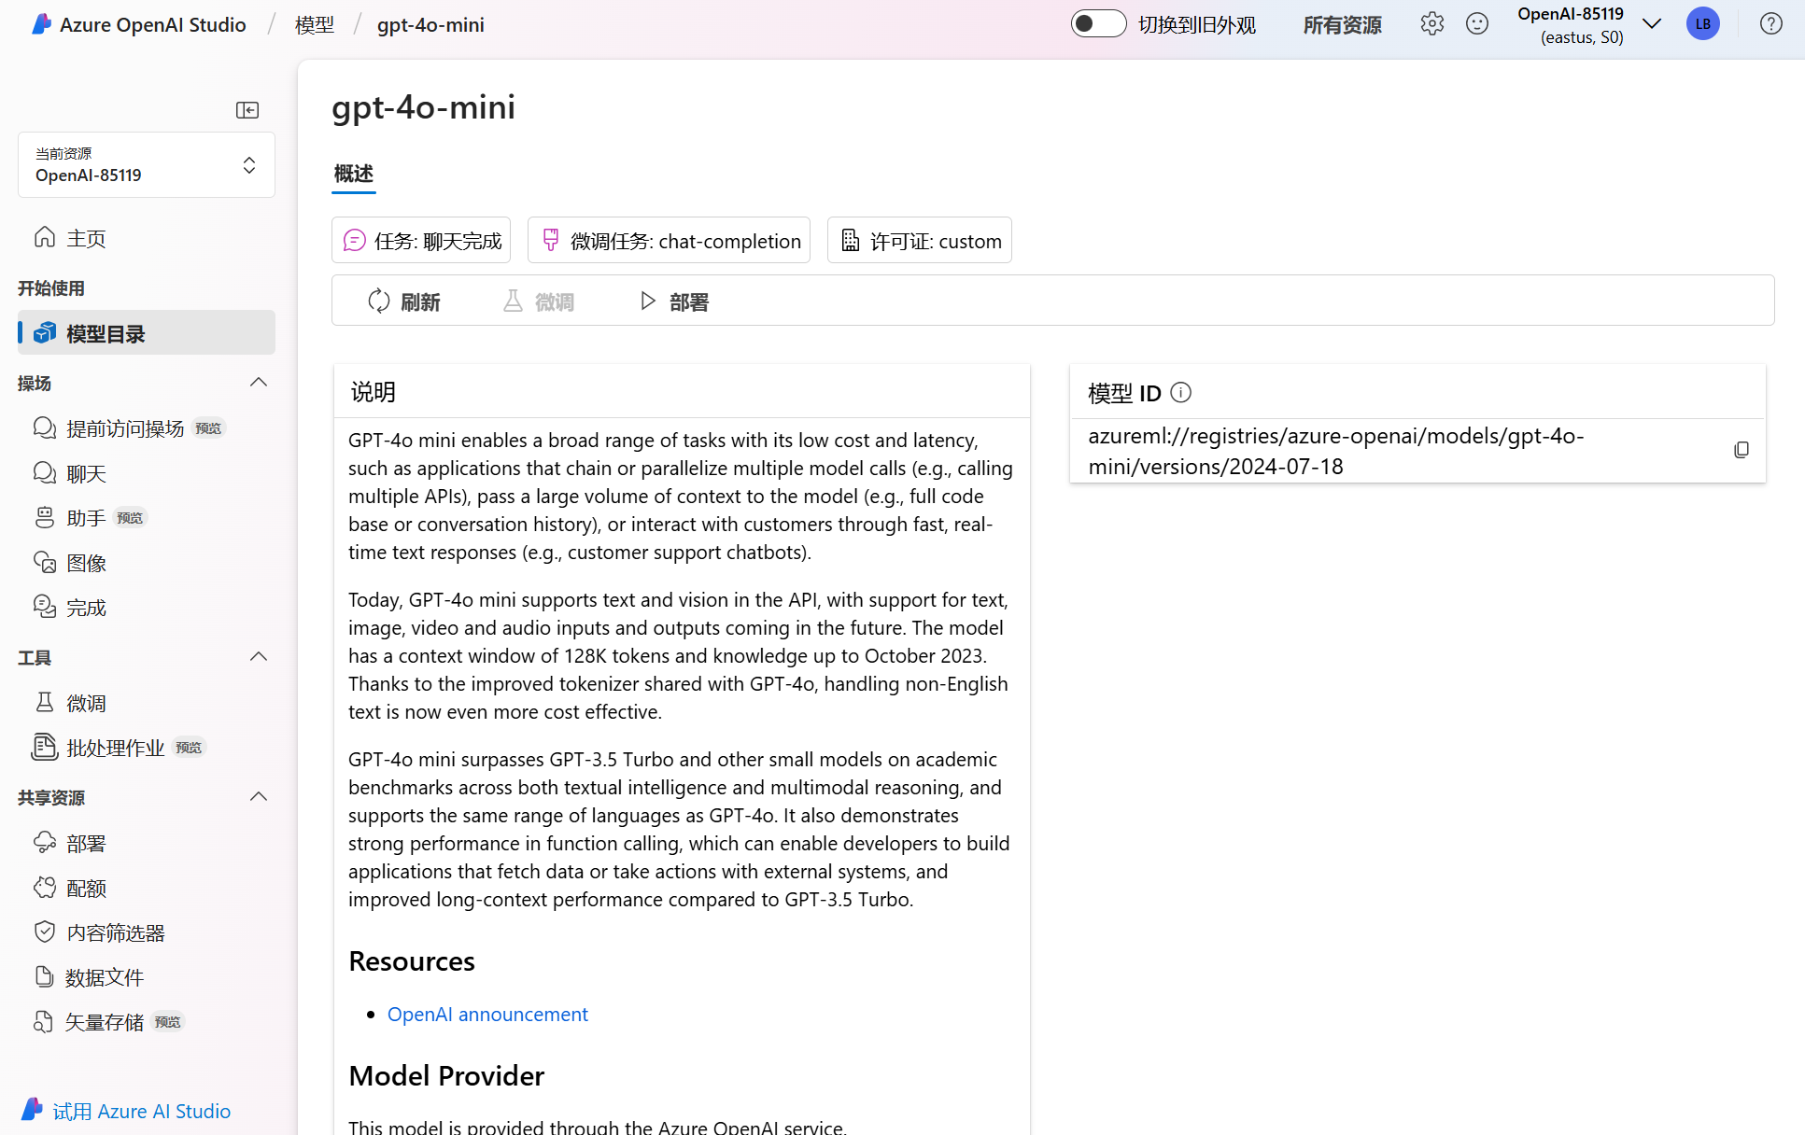The width and height of the screenshot is (1805, 1135).
Task: Select 模型目录 in the sidebar
Action: pyautogui.click(x=147, y=333)
